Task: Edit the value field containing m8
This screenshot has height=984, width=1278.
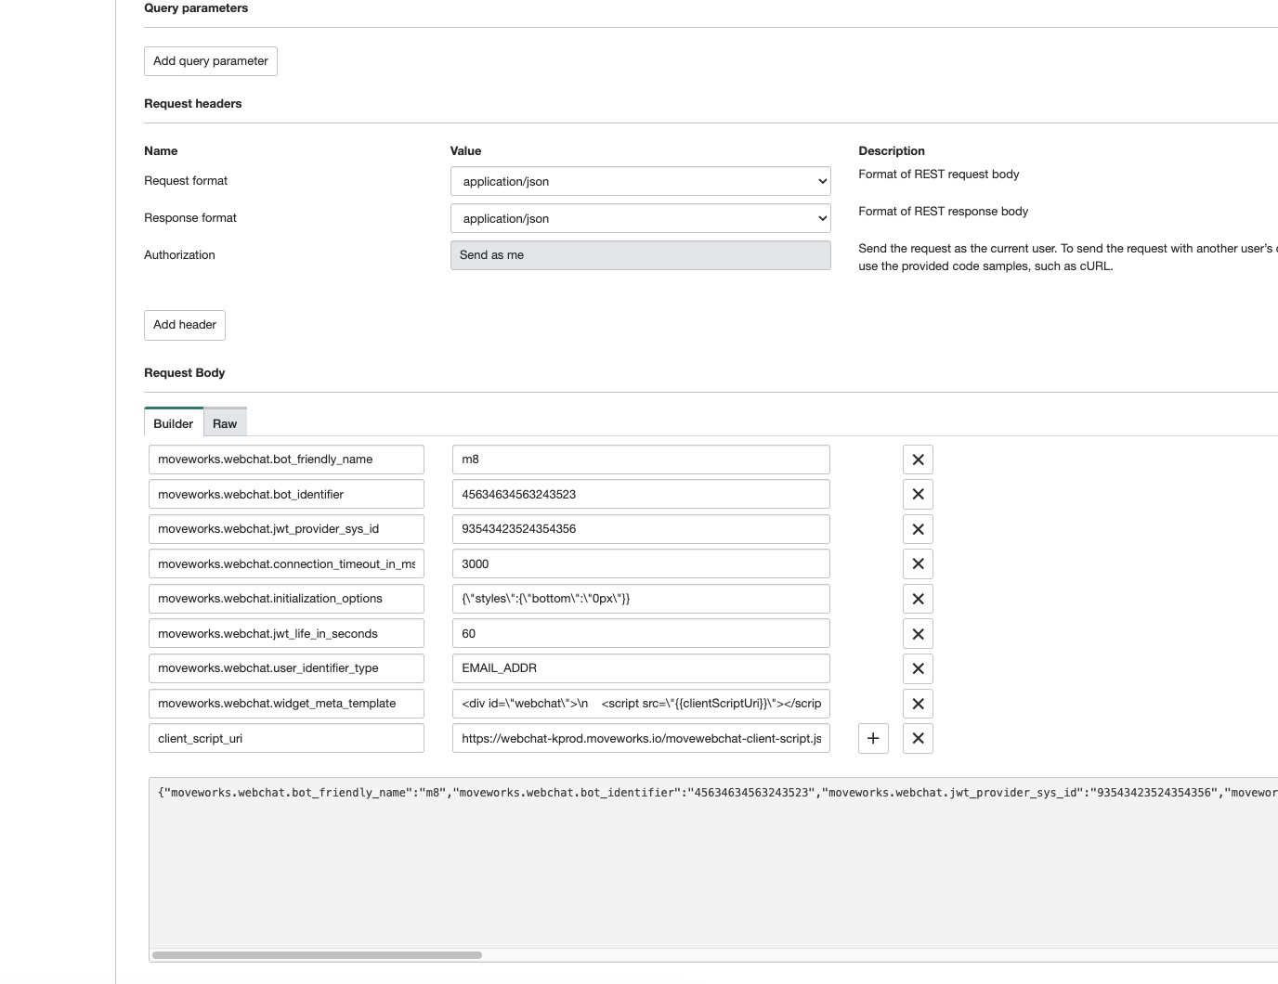Action: [641, 460]
